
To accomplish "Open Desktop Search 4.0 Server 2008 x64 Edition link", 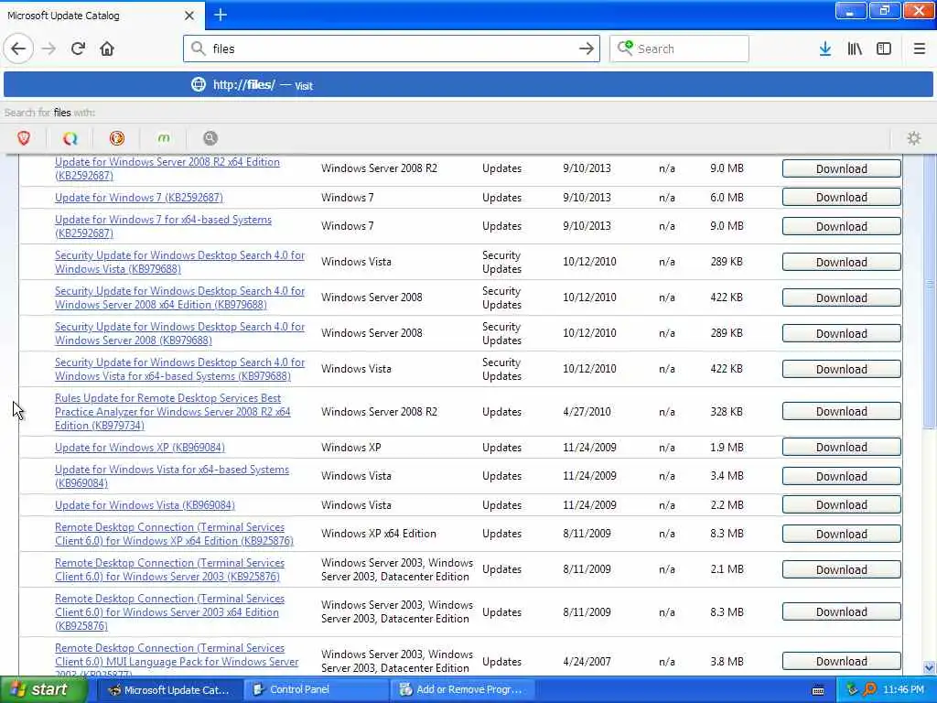I will click(x=179, y=297).
